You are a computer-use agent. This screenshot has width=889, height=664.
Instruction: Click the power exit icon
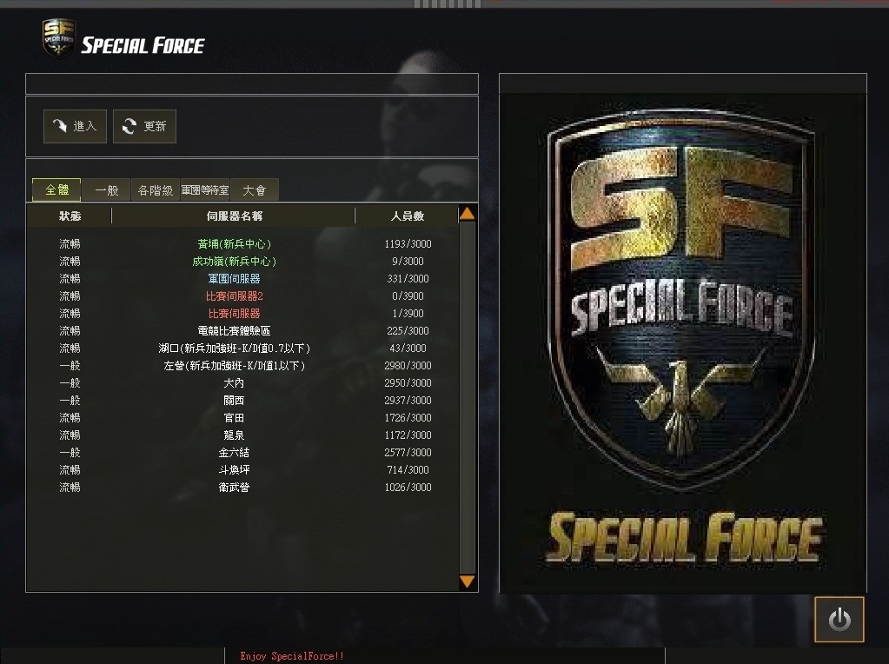pos(839,619)
